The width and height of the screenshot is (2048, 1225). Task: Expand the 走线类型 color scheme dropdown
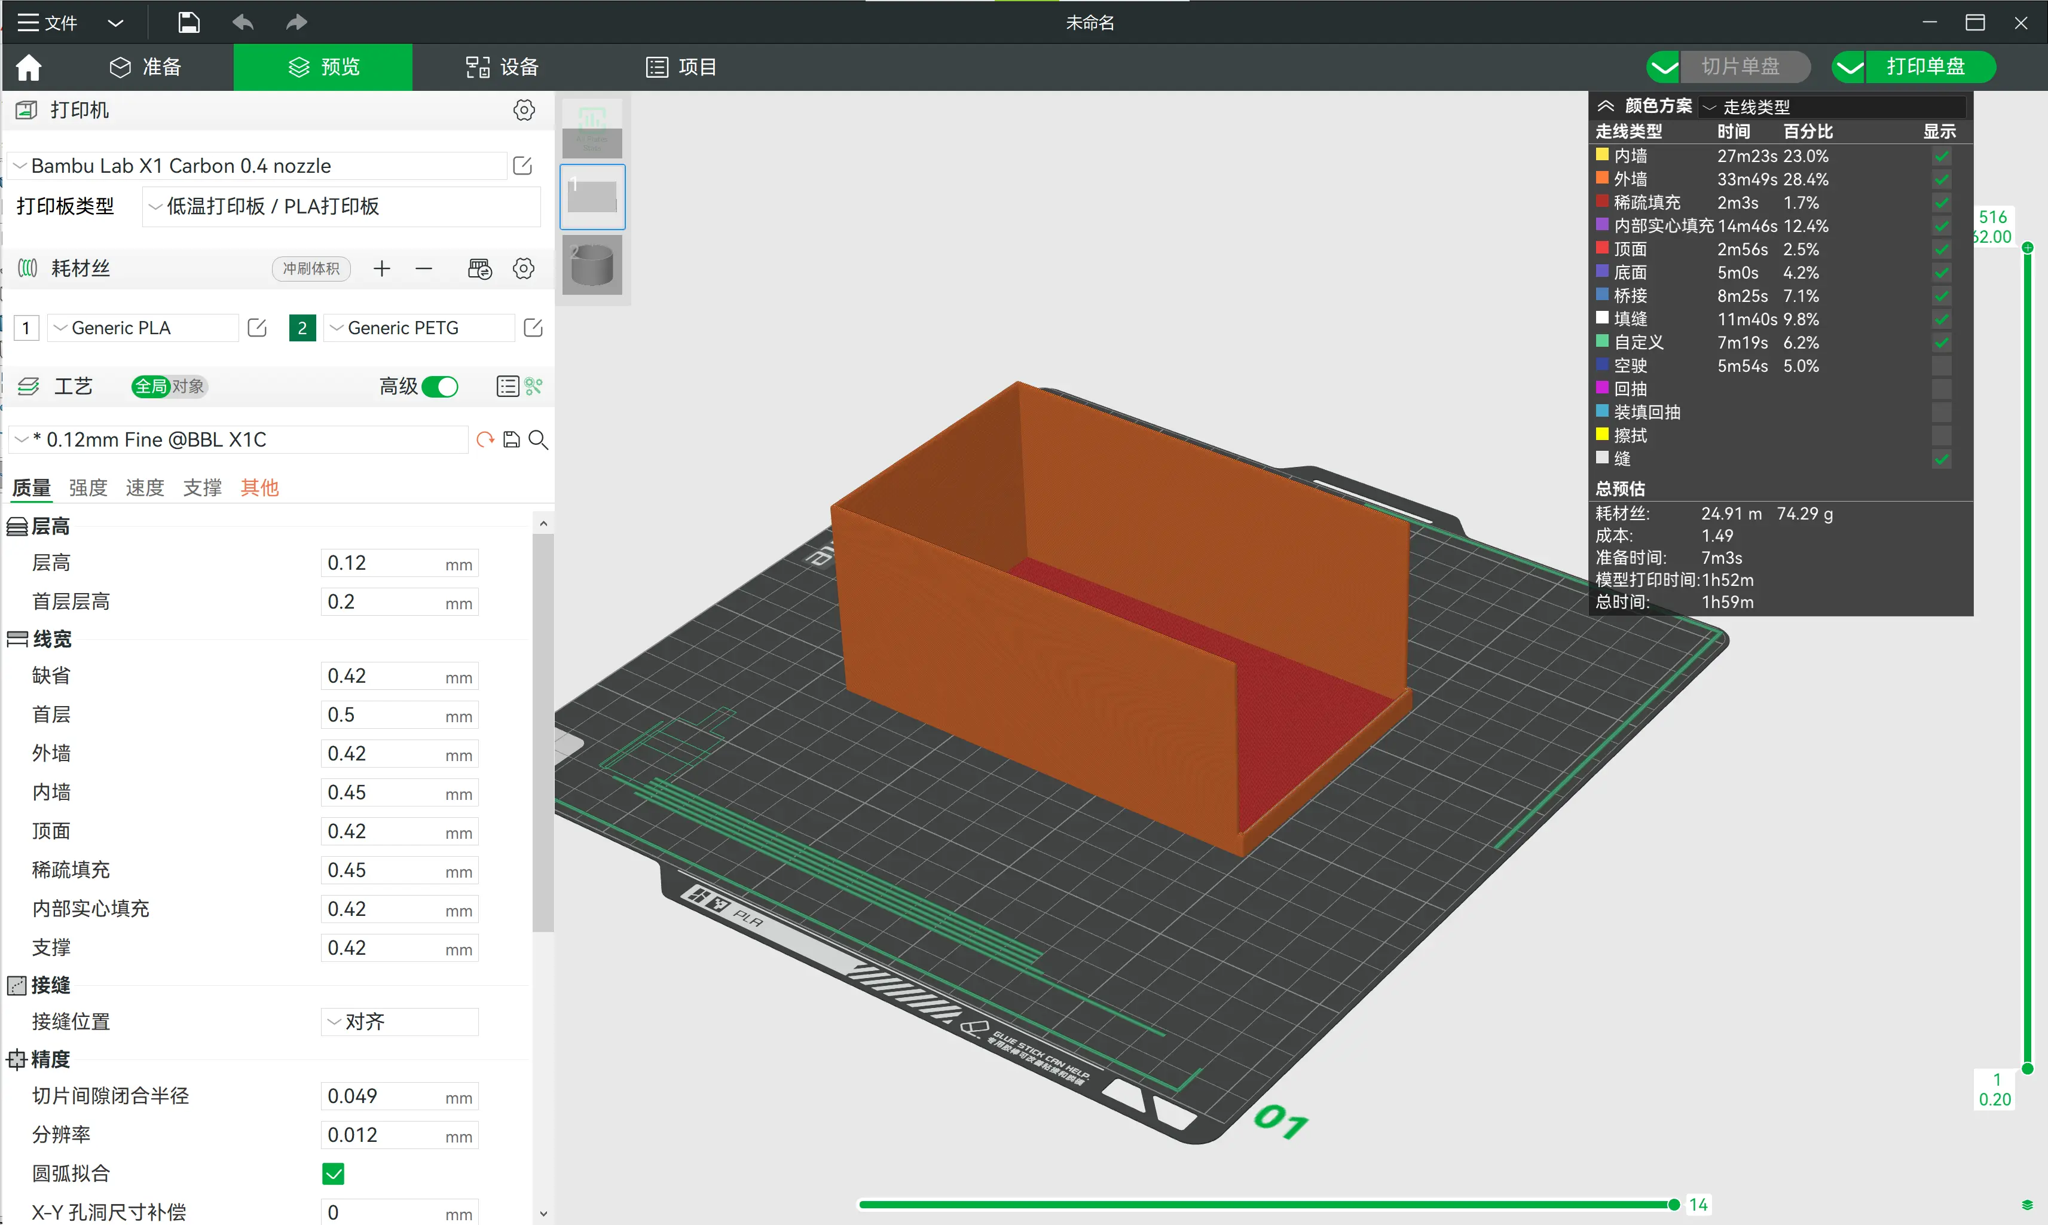1832,106
